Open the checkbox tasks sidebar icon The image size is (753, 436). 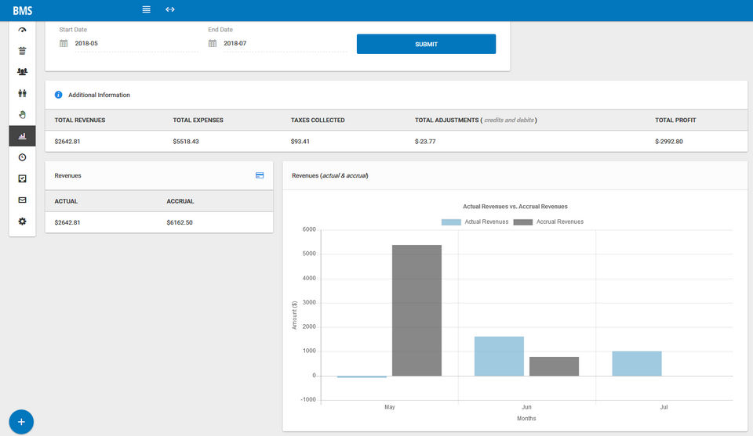coord(22,178)
